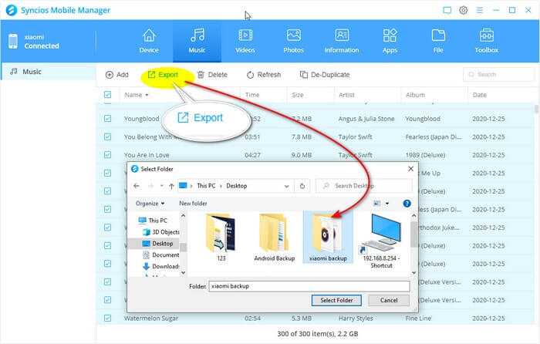Uncheck the Watermelon Sugar checkbox
This screenshot has width=540, height=344.
[107, 319]
